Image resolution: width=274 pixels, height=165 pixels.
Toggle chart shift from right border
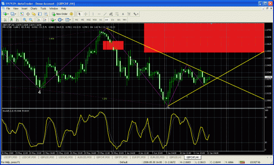pos(45,20)
